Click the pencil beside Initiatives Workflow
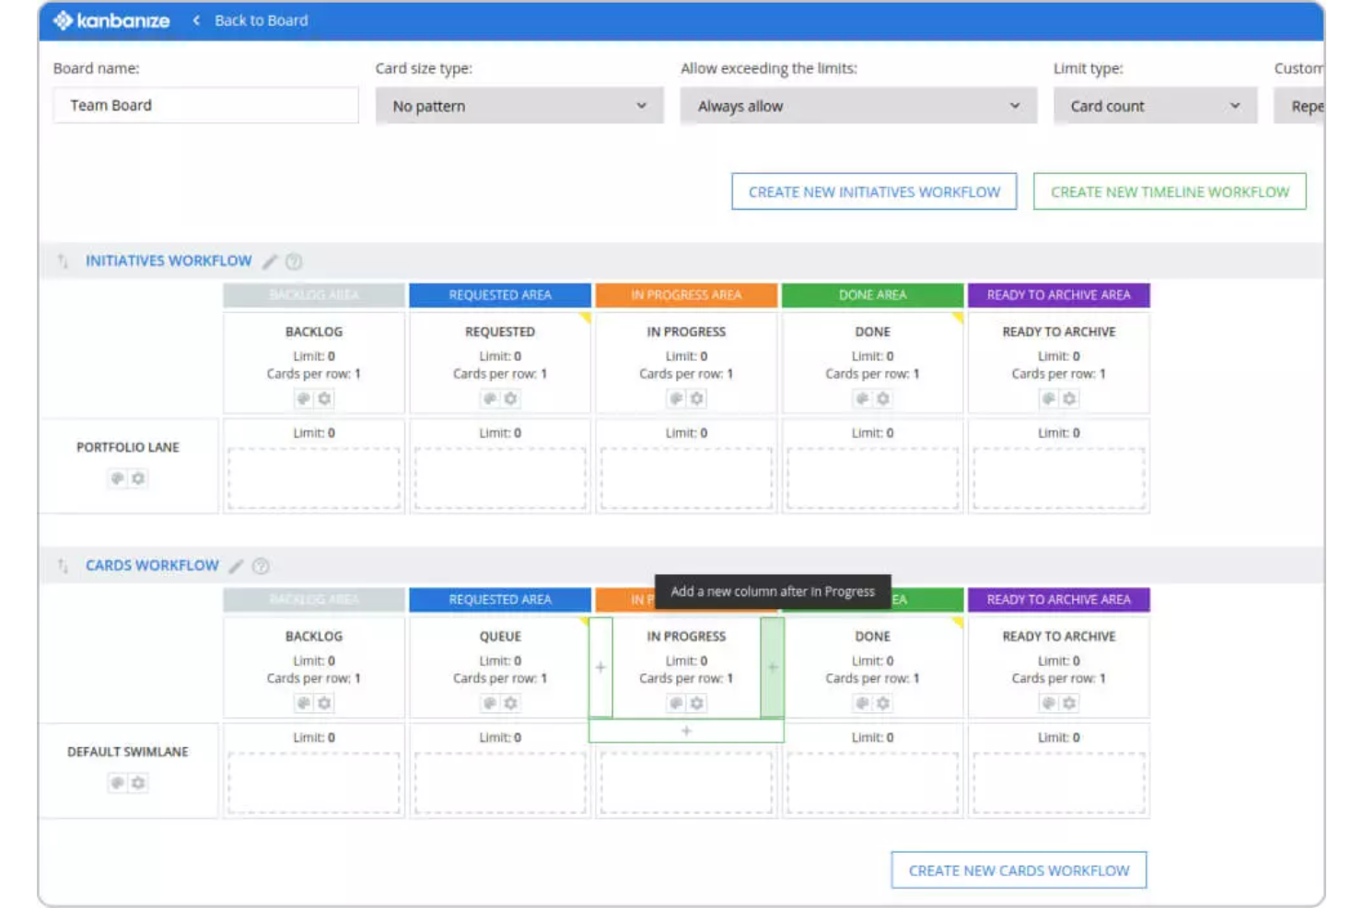1363x908 pixels. point(270,260)
